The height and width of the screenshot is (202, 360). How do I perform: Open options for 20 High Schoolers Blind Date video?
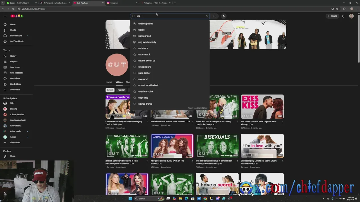147,161
